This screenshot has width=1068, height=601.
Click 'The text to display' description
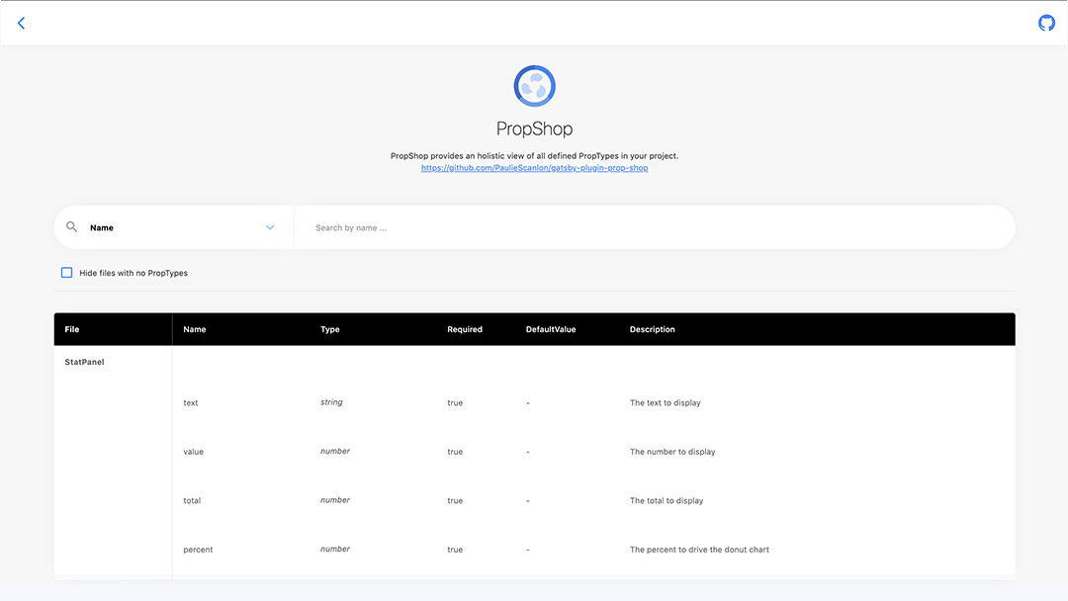pos(666,403)
